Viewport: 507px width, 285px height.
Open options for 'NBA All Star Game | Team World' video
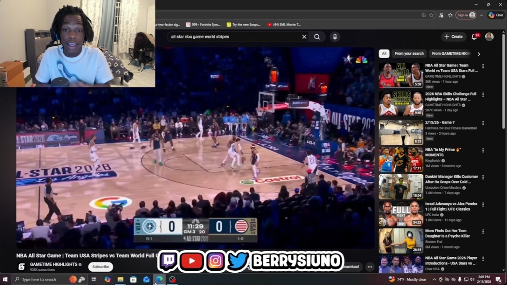point(483,66)
